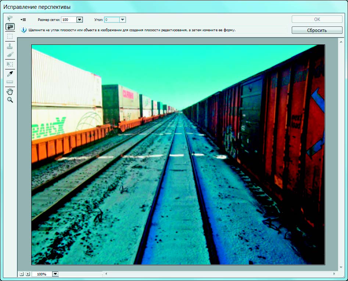348x281 pixels.
Task: Click the angle input field
Action: click(x=112, y=20)
